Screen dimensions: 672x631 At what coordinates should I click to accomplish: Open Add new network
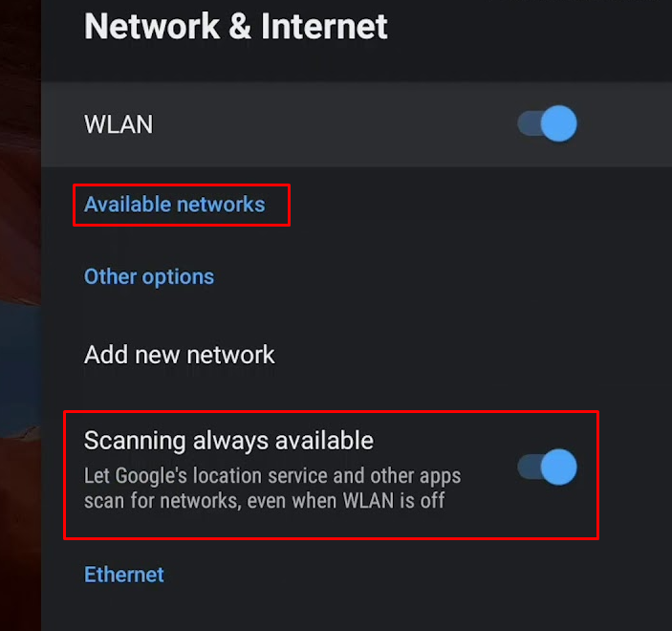(x=179, y=355)
